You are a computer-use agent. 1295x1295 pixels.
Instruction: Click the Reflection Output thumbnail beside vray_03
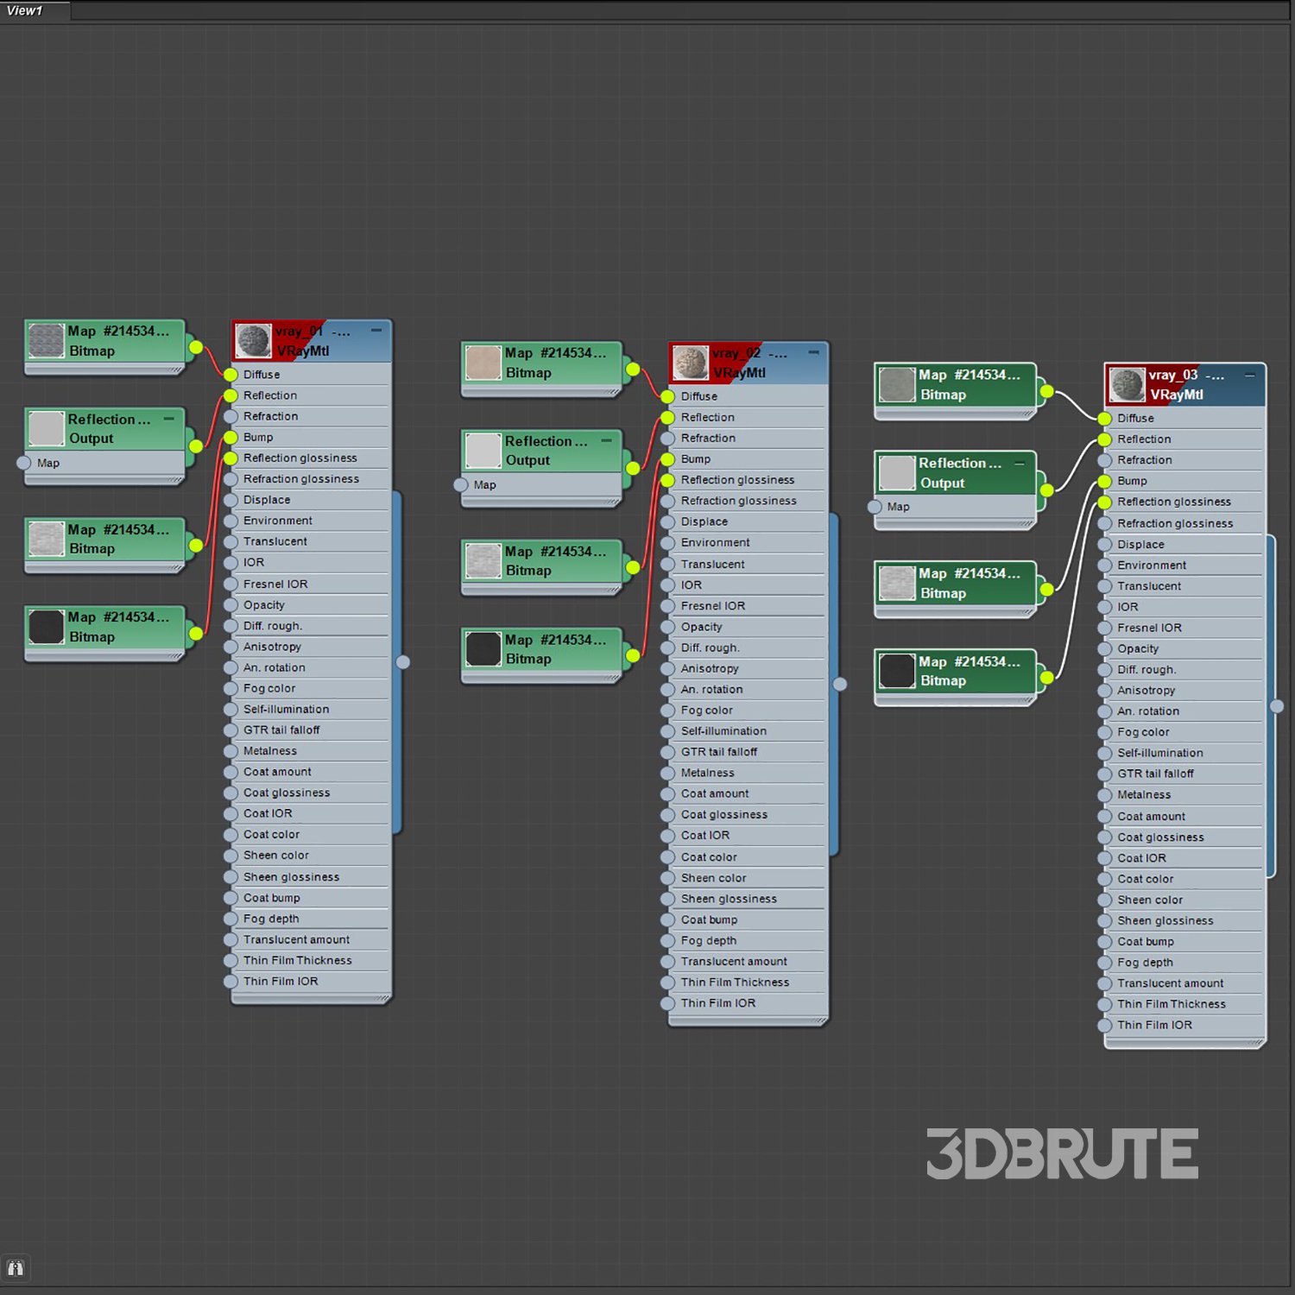(x=897, y=473)
